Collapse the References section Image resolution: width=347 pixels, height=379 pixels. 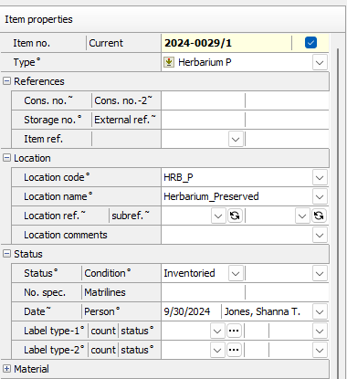[6, 81]
